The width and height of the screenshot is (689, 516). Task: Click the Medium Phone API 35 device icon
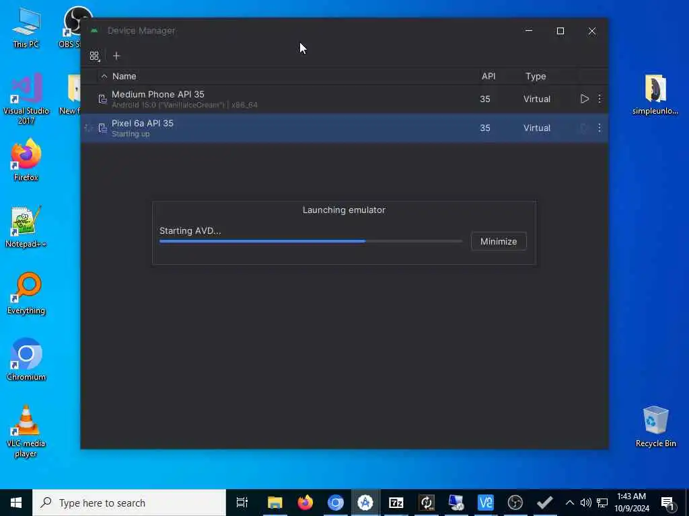tap(102, 99)
